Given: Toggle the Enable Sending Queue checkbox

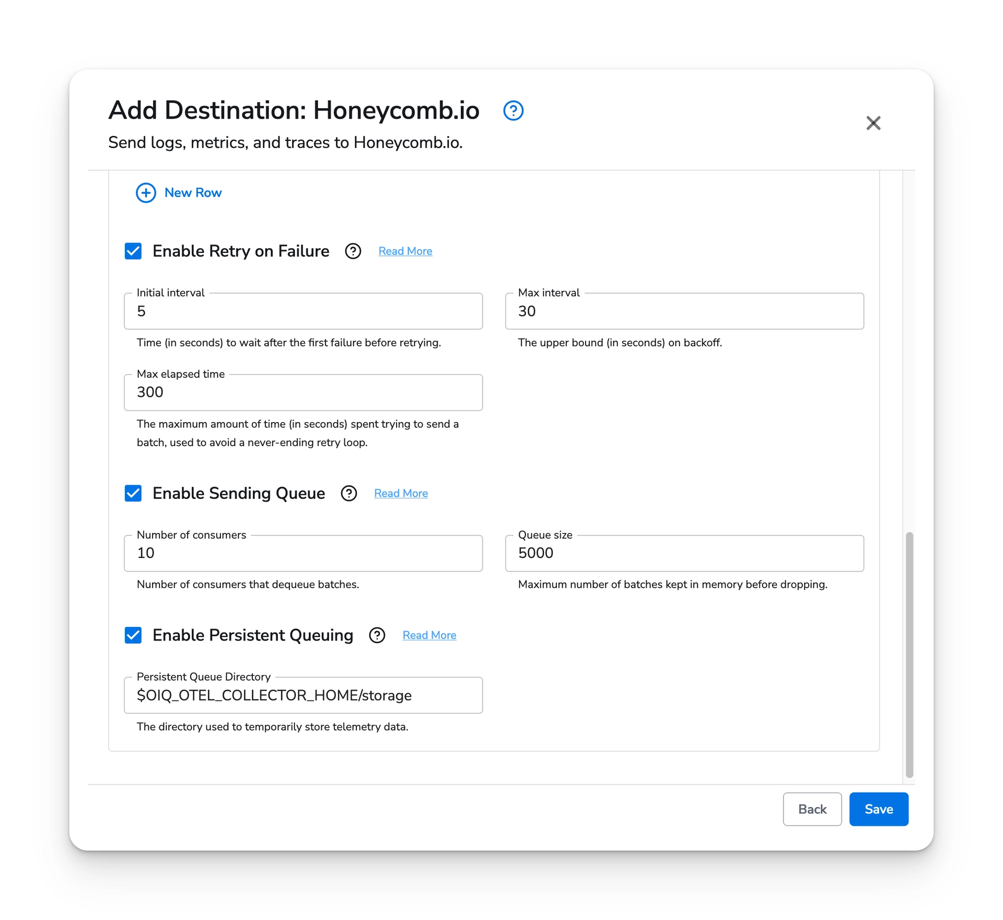Looking at the screenshot, I should (133, 493).
